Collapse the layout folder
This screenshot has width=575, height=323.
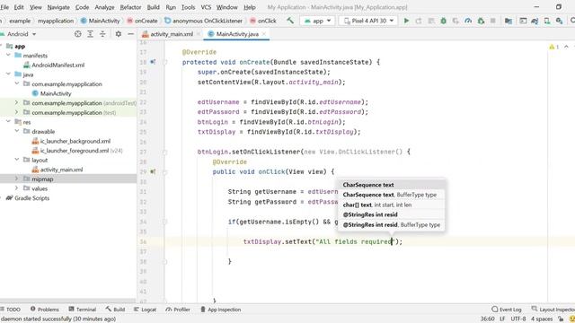point(16,160)
